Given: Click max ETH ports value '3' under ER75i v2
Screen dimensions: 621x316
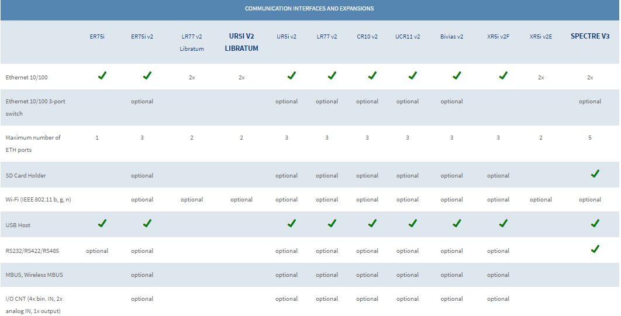Looking at the screenshot, I should point(142,138).
